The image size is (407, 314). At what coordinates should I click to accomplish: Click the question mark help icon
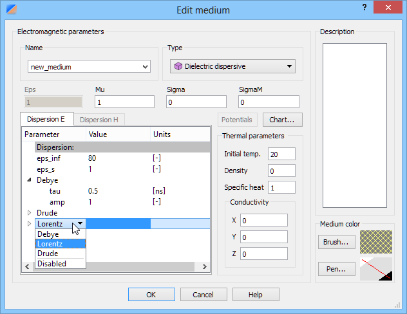[364, 7]
